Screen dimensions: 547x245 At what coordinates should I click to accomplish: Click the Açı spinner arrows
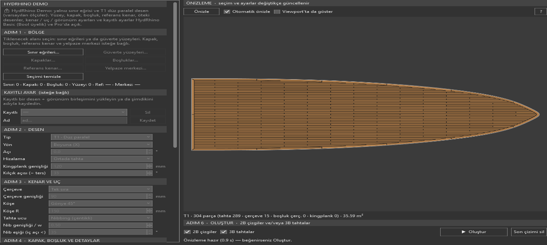click(x=149, y=152)
